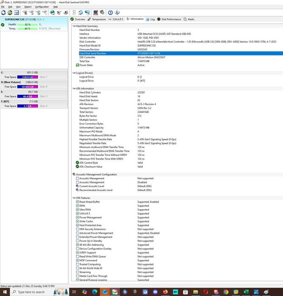The image size is (283, 296).
Task: Toggle the Advanced Power Management checkbox
Action: click(77, 233)
